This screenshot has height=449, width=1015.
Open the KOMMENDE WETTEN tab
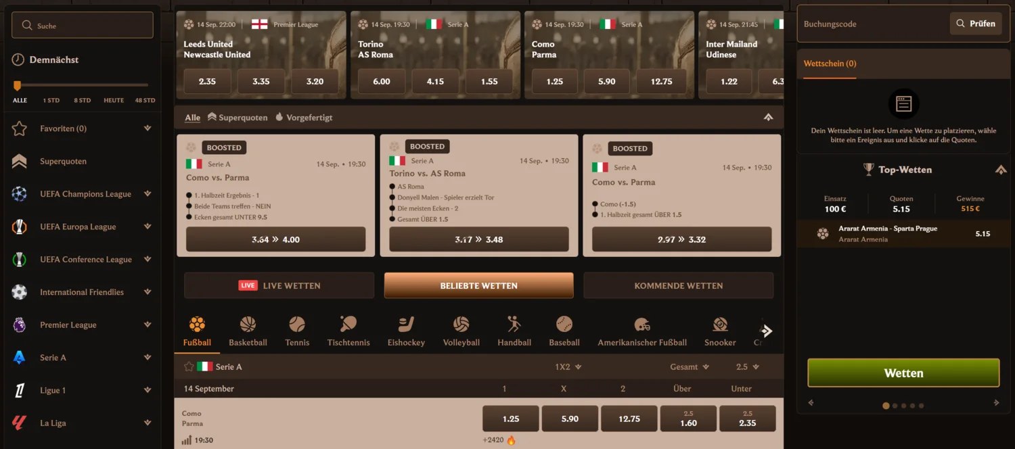pyautogui.click(x=679, y=285)
